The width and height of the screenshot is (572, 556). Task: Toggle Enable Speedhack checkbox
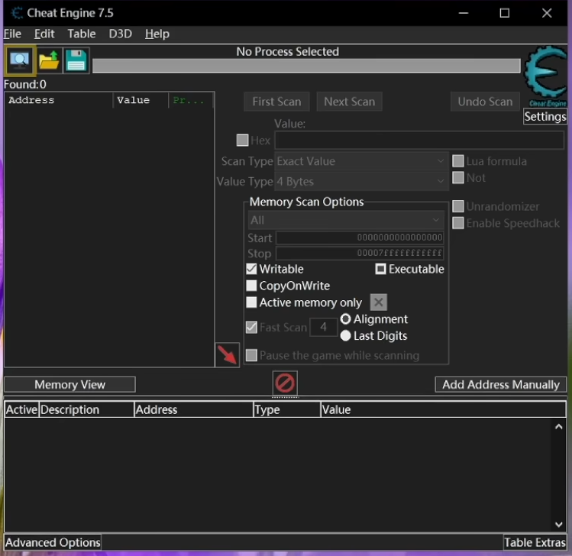pos(457,223)
